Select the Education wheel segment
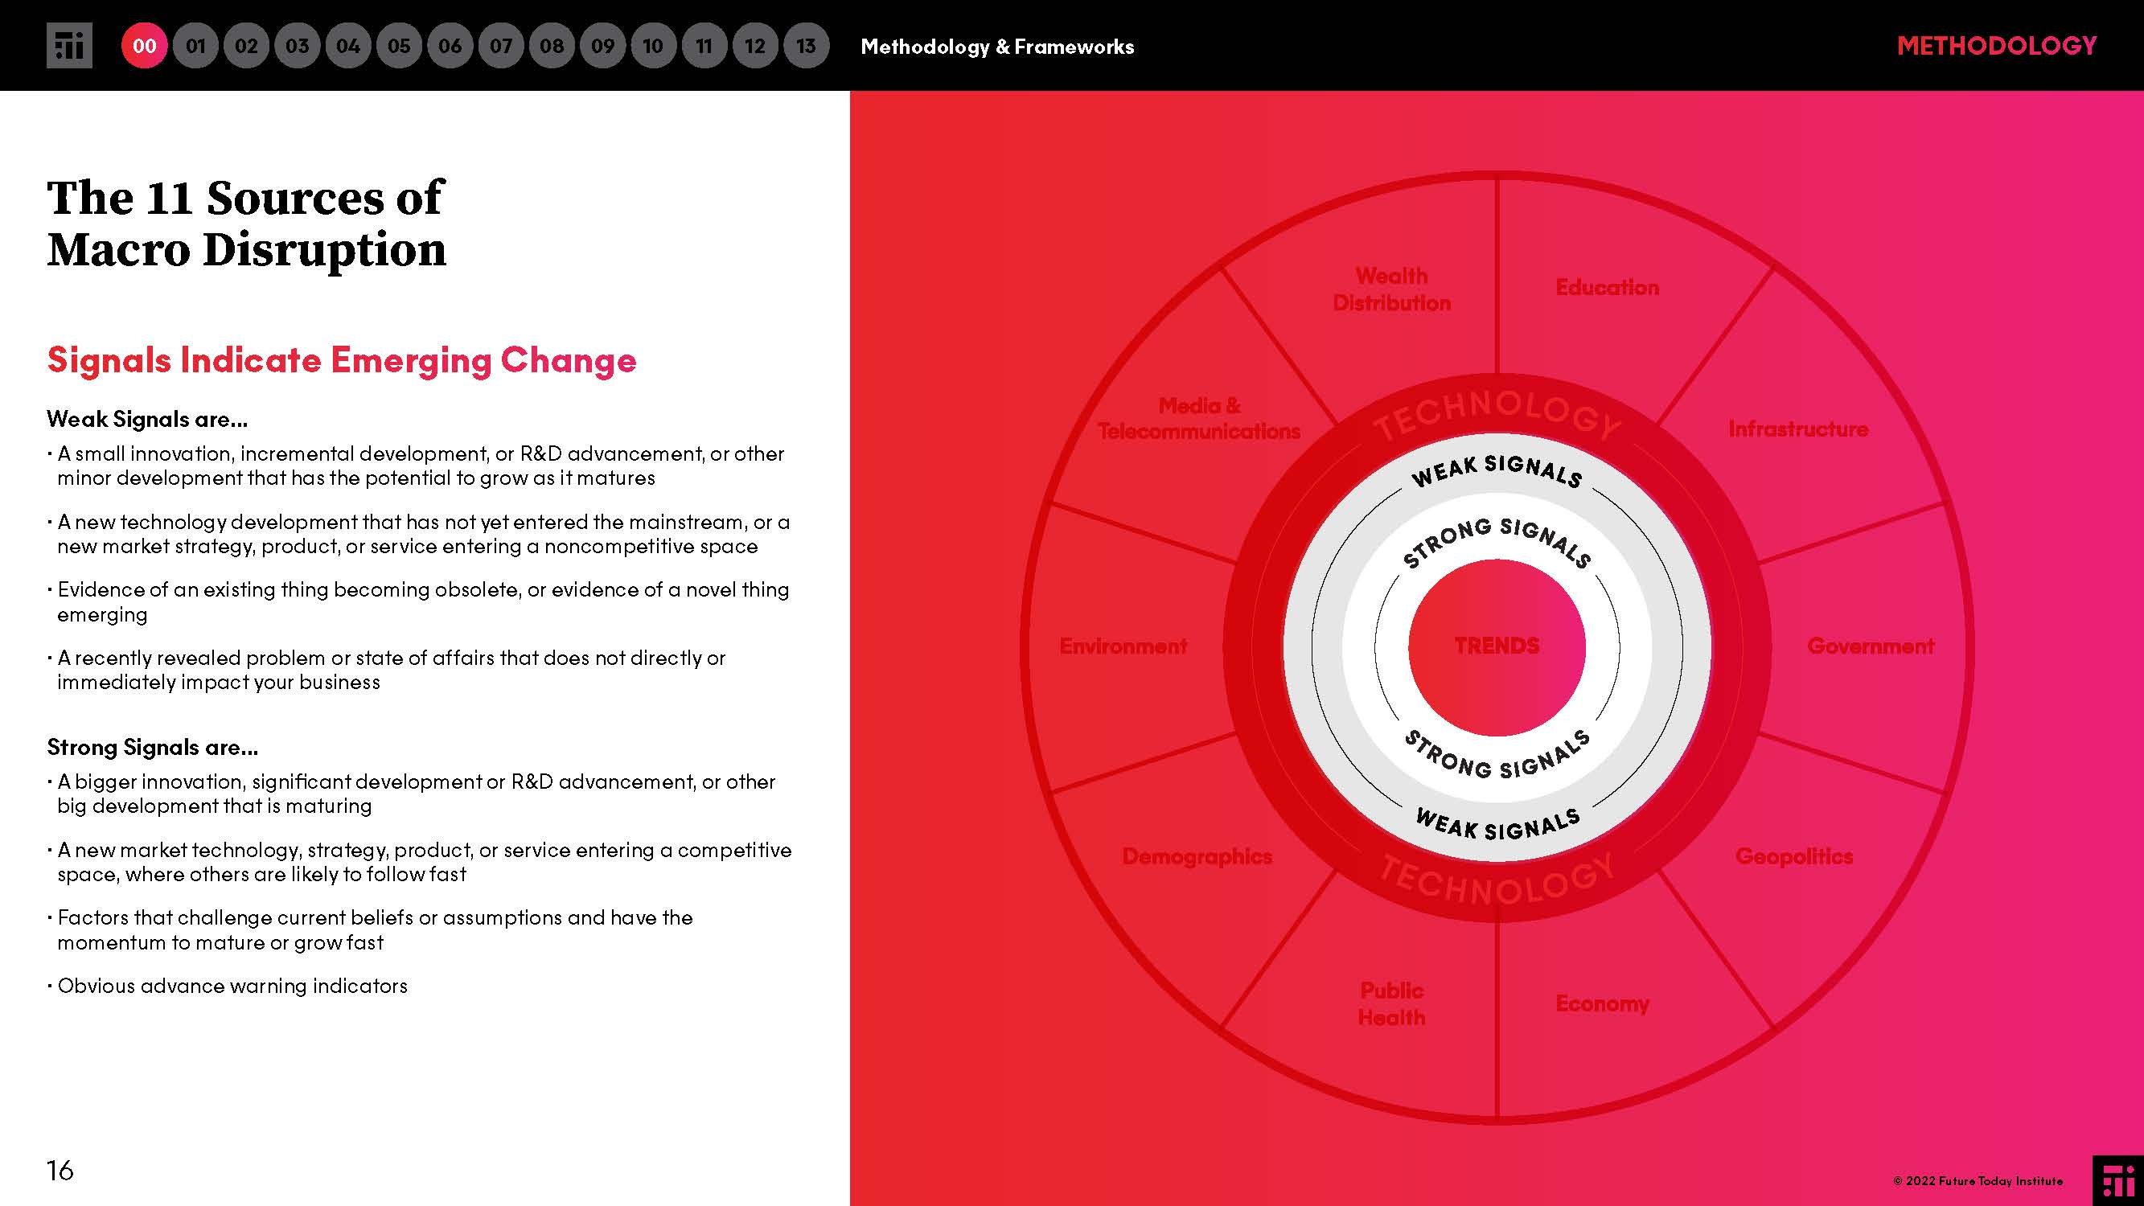2144x1206 pixels. coord(1606,288)
